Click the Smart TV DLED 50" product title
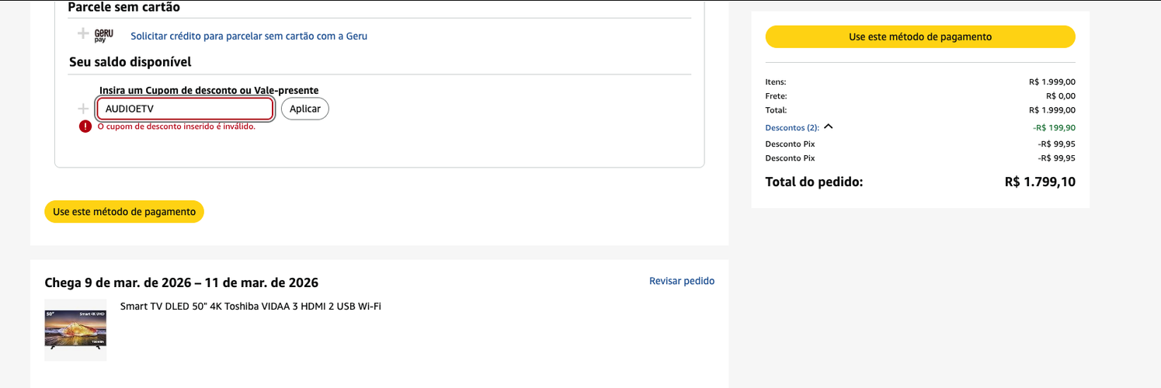Screen dimensions: 1161x388 [x=251, y=306]
